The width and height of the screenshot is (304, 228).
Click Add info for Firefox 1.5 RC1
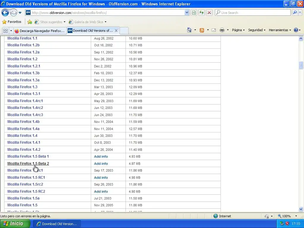(101, 178)
